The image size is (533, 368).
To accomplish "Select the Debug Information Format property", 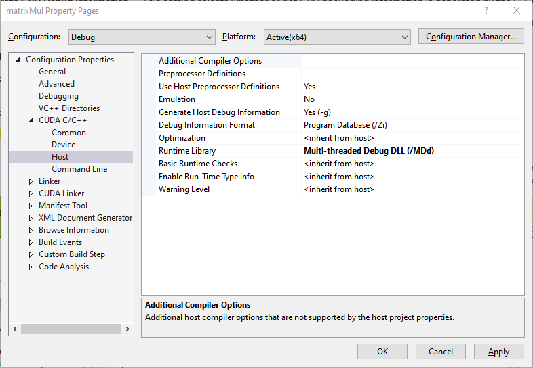I will [x=207, y=126].
